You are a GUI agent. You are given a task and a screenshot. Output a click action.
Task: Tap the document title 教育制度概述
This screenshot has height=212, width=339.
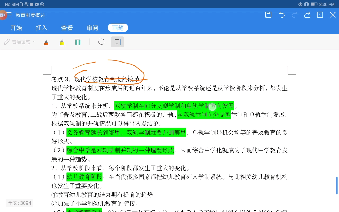click(30, 15)
